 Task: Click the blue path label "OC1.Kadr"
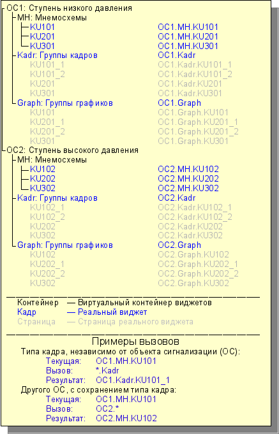177,55
